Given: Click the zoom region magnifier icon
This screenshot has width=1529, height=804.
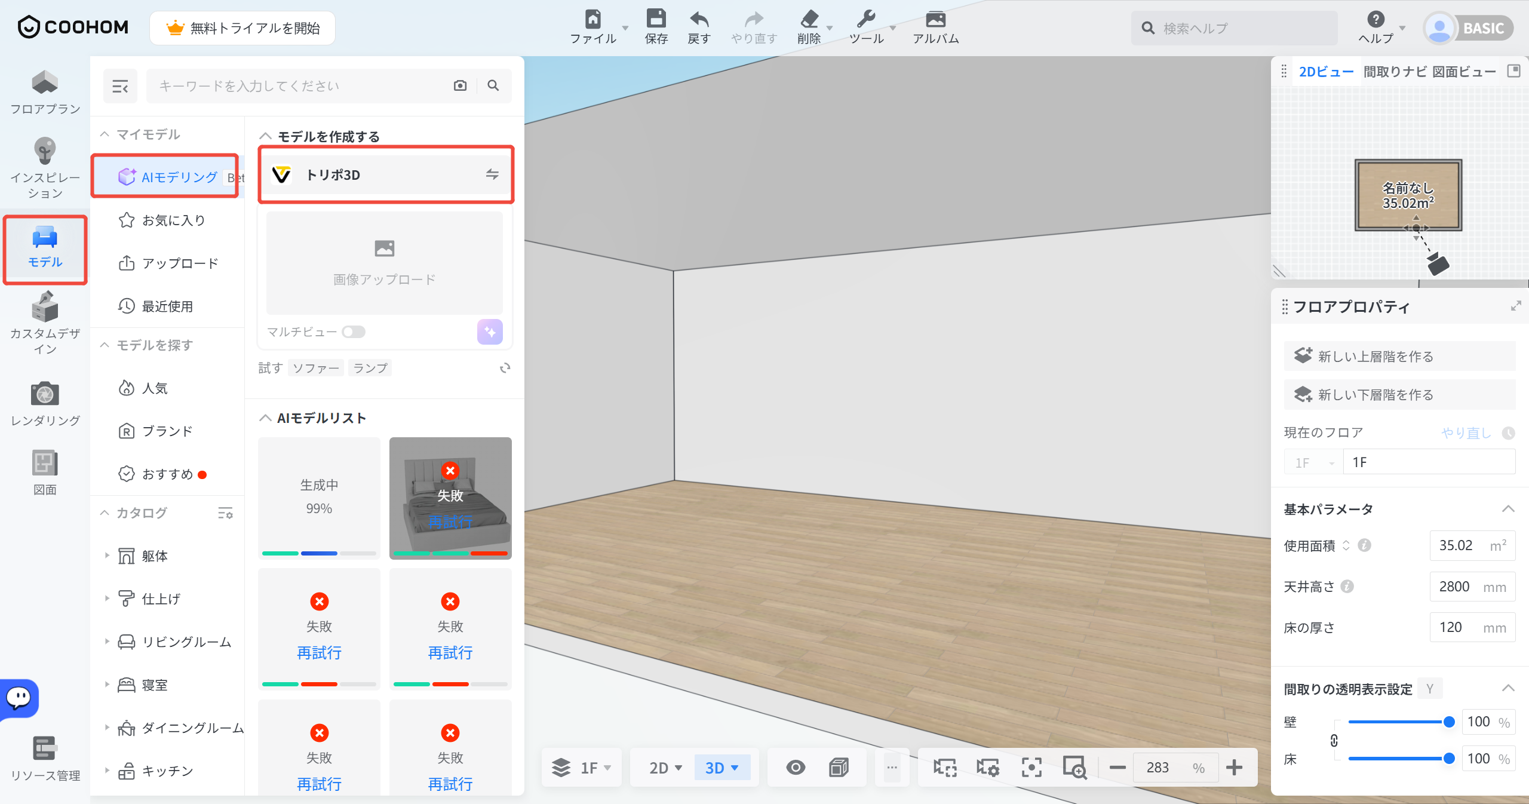Looking at the screenshot, I should point(1074,768).
